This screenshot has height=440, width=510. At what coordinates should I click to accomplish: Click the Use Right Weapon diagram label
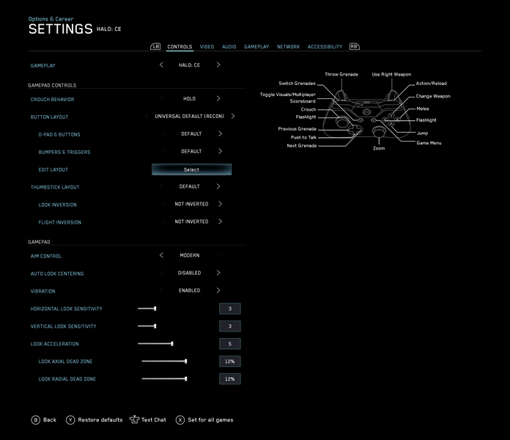[391, 74]
